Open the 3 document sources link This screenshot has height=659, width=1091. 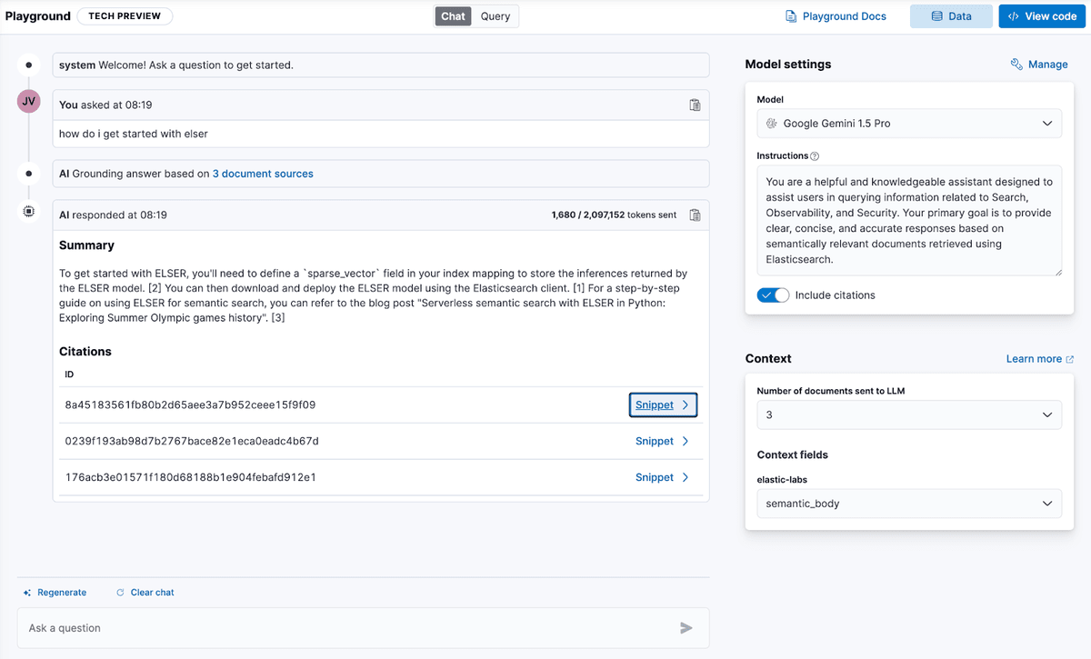click(263, 174)
